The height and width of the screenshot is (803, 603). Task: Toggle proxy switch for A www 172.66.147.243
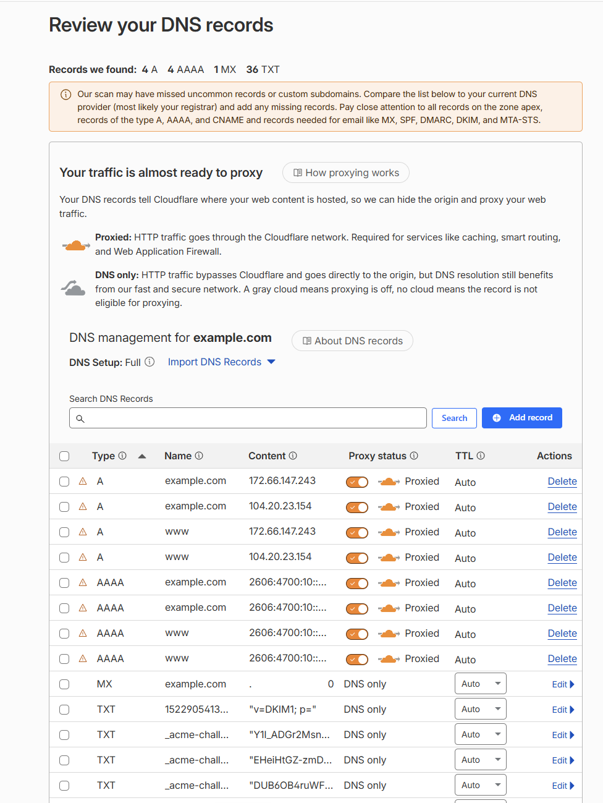357,533
